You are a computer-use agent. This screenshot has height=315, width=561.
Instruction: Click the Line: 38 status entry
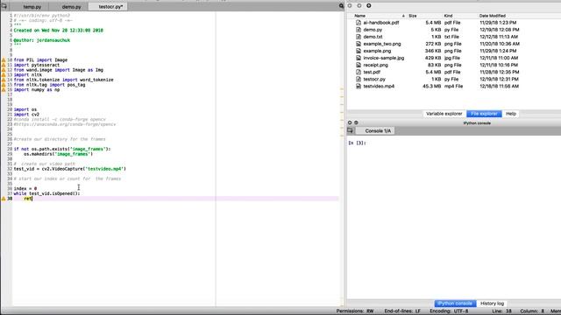point(501,311)
